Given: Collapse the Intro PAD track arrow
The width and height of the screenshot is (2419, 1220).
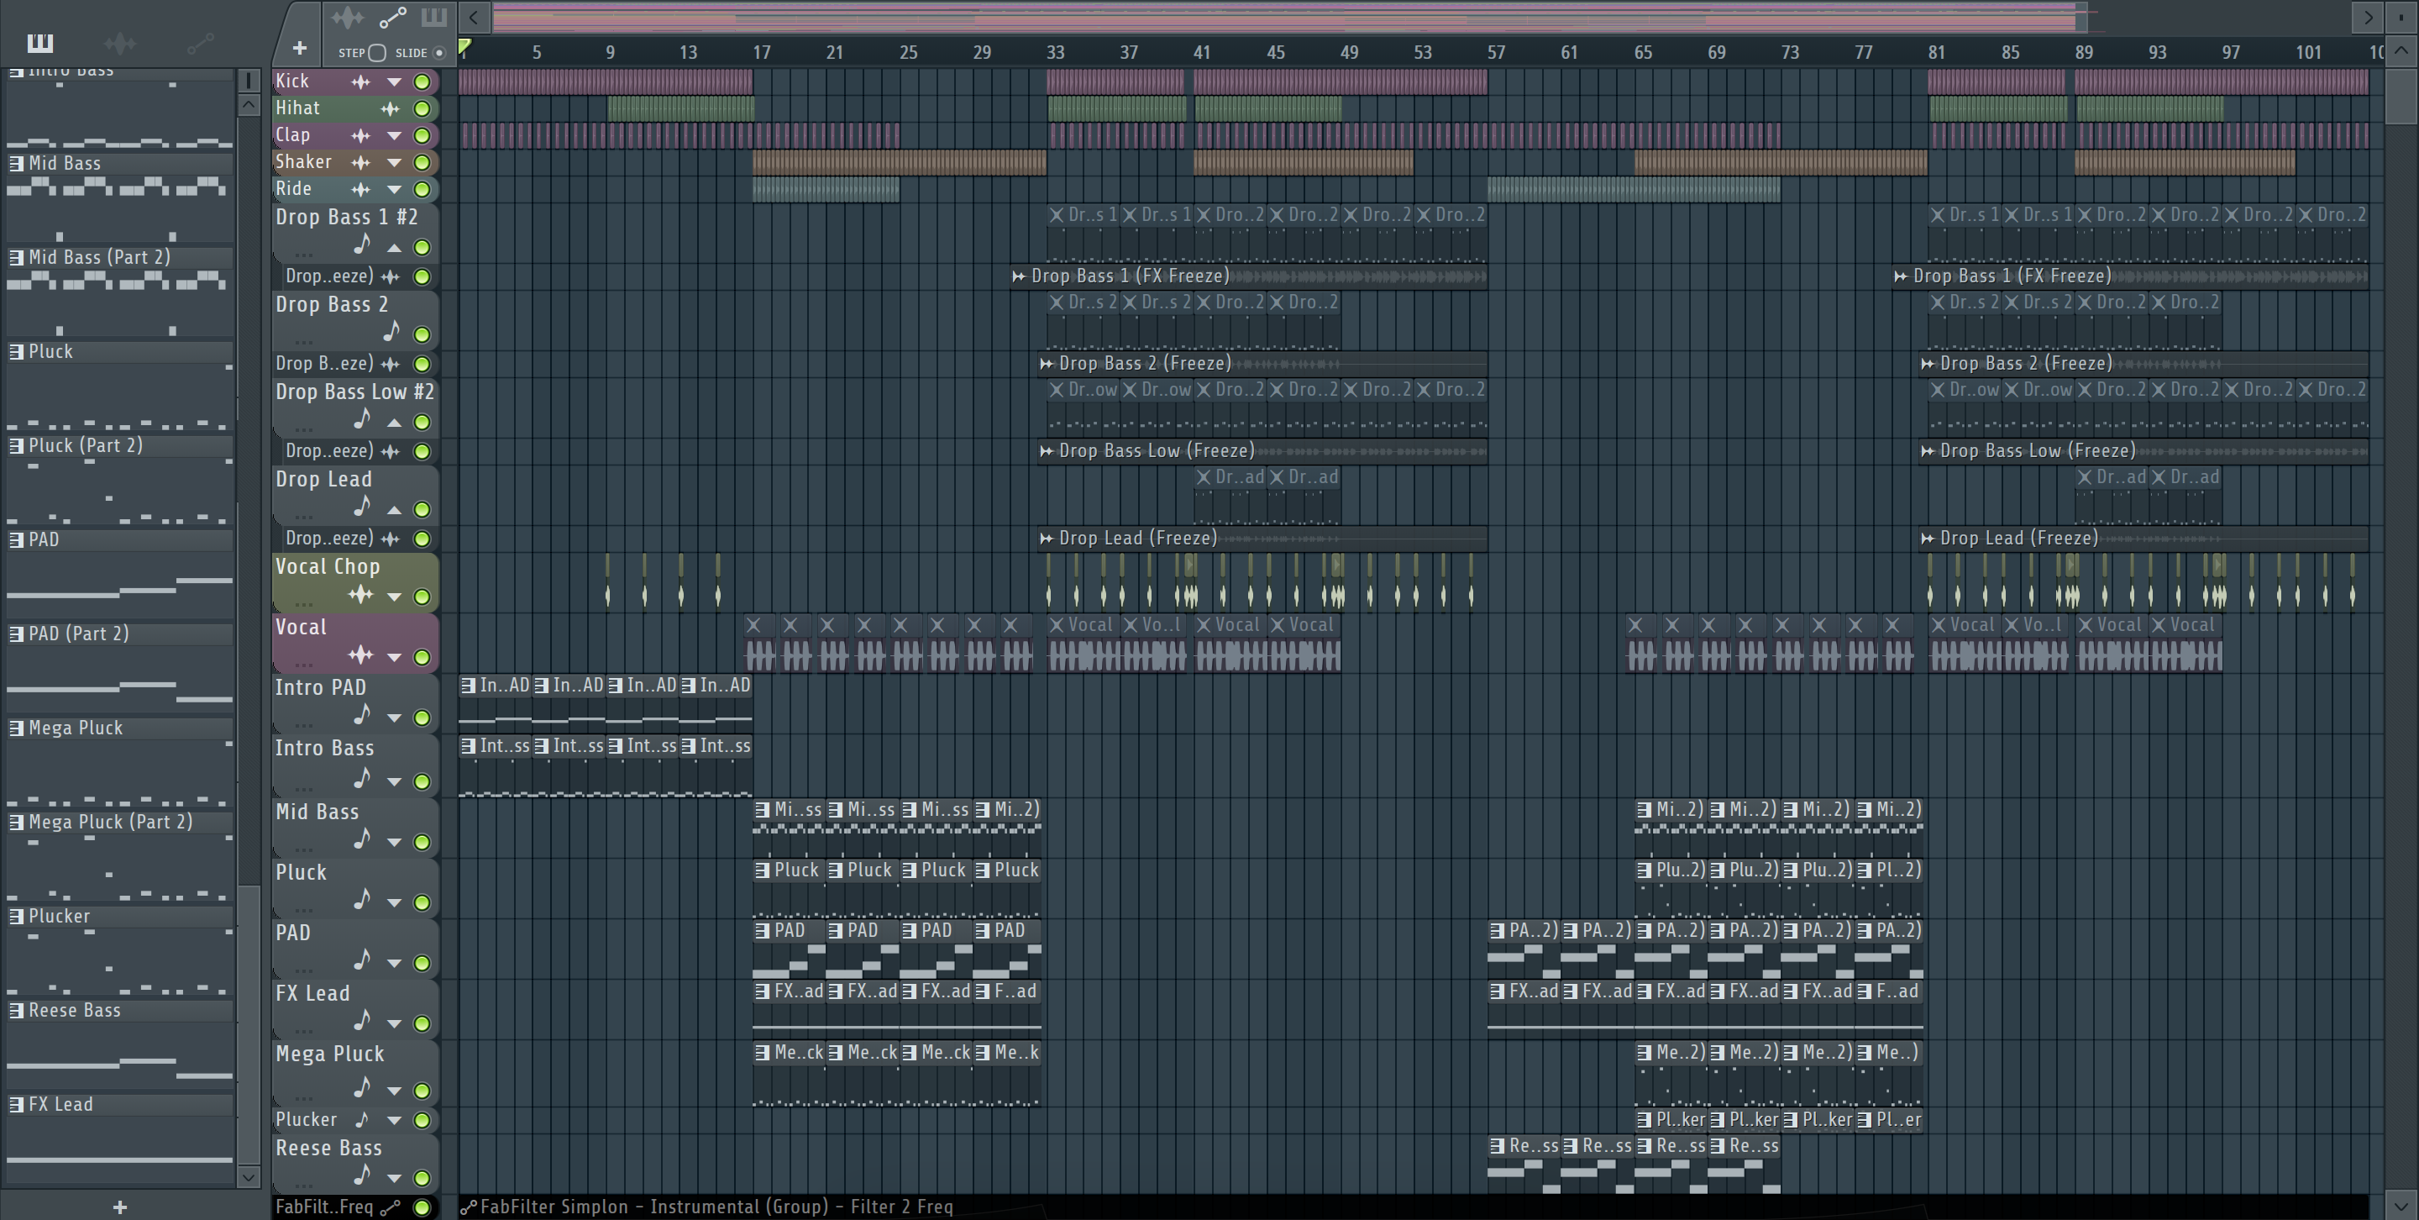Looking at the screenshot, I should coord(395,718).
